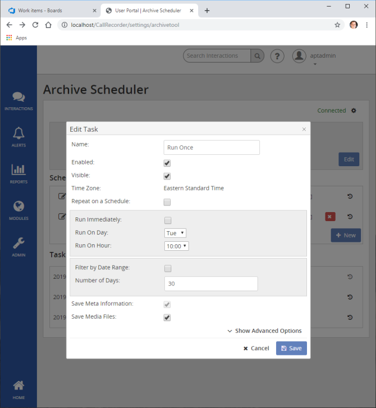Open Modules globe icon
Image resolution: width=376 pixels, height=408 pixels.
pos(18,209)
